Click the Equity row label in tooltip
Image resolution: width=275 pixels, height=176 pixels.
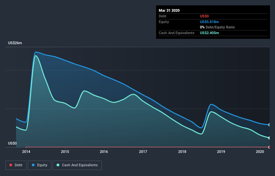click(164, 22)
